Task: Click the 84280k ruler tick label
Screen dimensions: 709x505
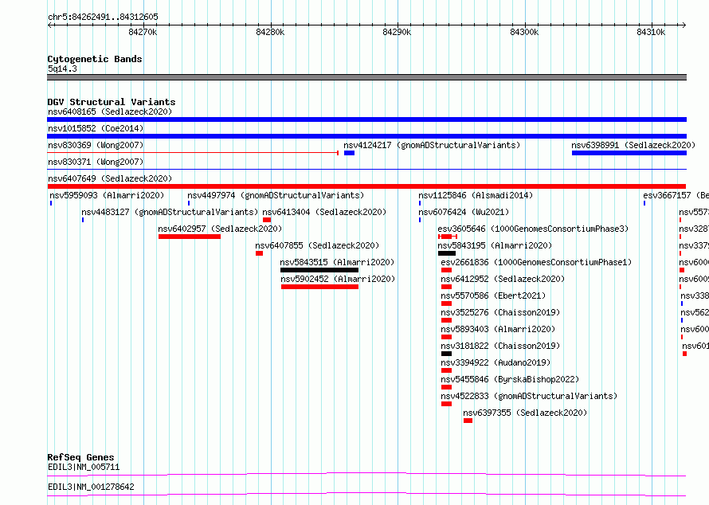Action: (270, 32)
